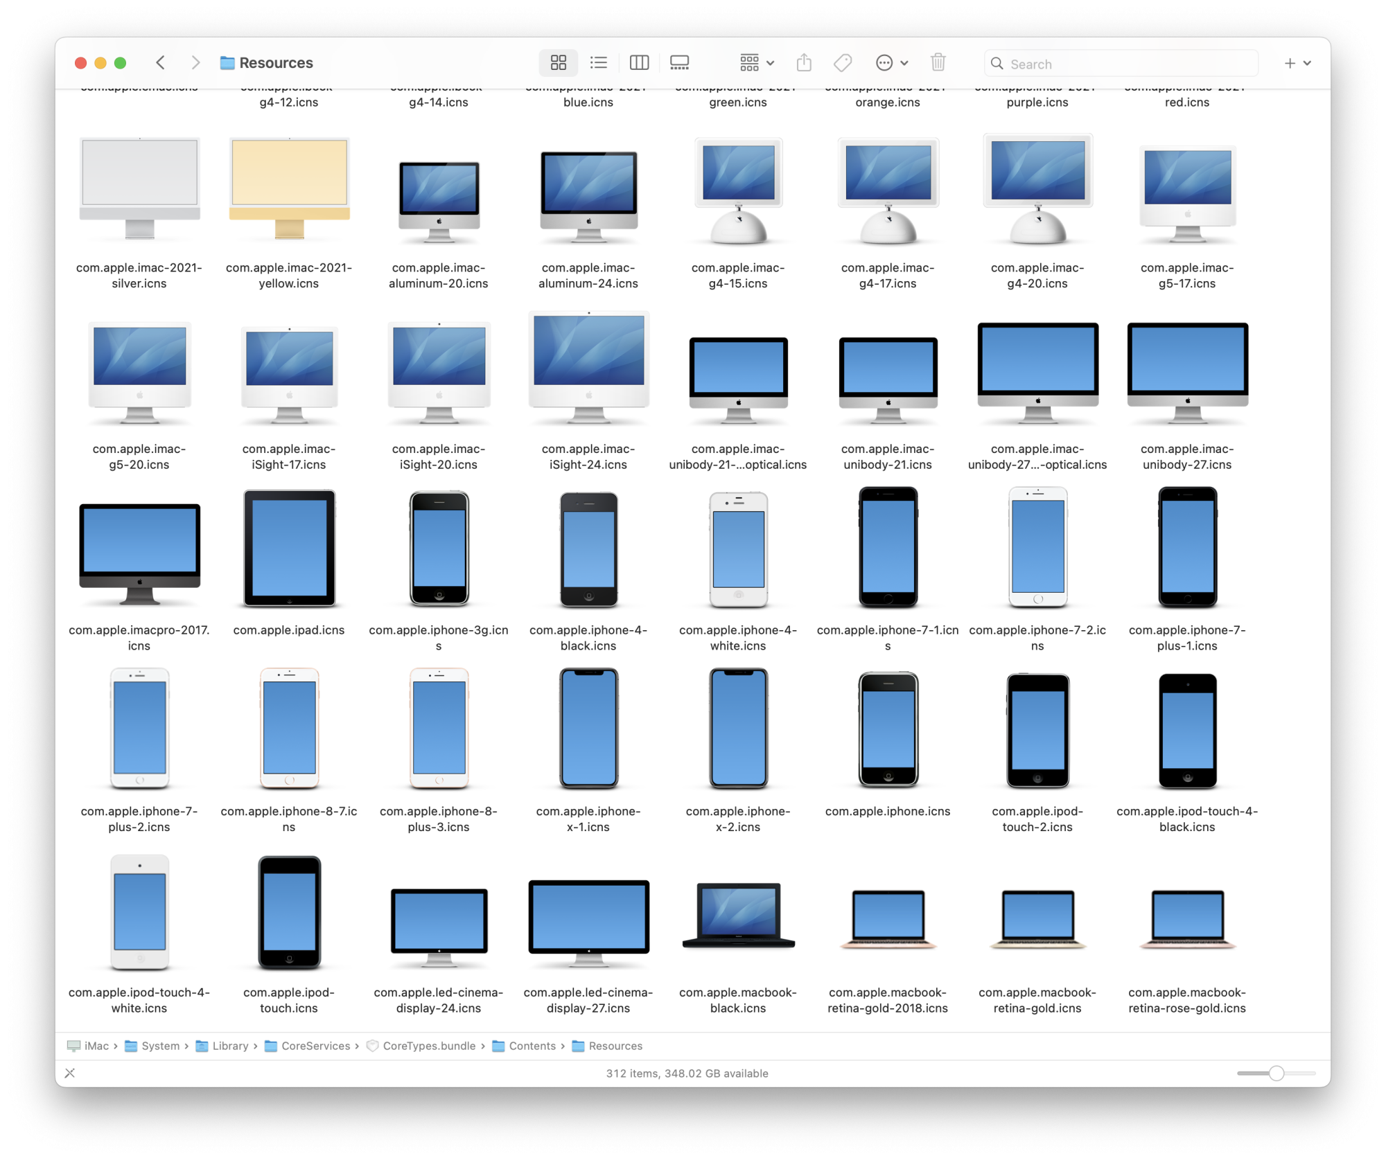
Task: Adjust the icon size slider
Action: (x=1277, y=1073)
